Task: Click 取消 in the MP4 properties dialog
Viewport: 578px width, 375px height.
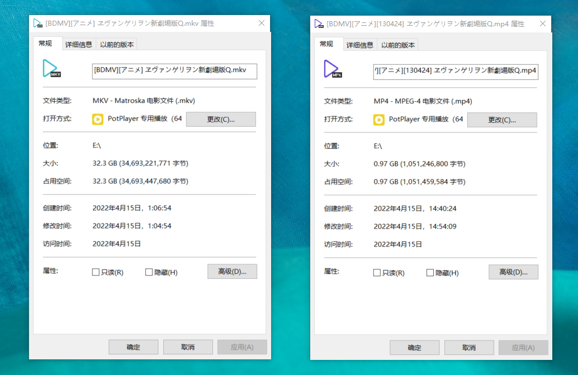Action: coord(469,348)
